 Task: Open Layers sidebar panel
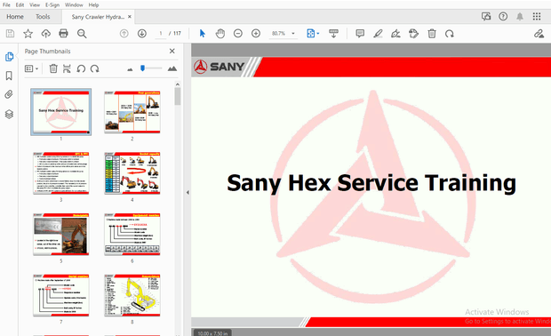pyautogui.click(x=9, y=114)
